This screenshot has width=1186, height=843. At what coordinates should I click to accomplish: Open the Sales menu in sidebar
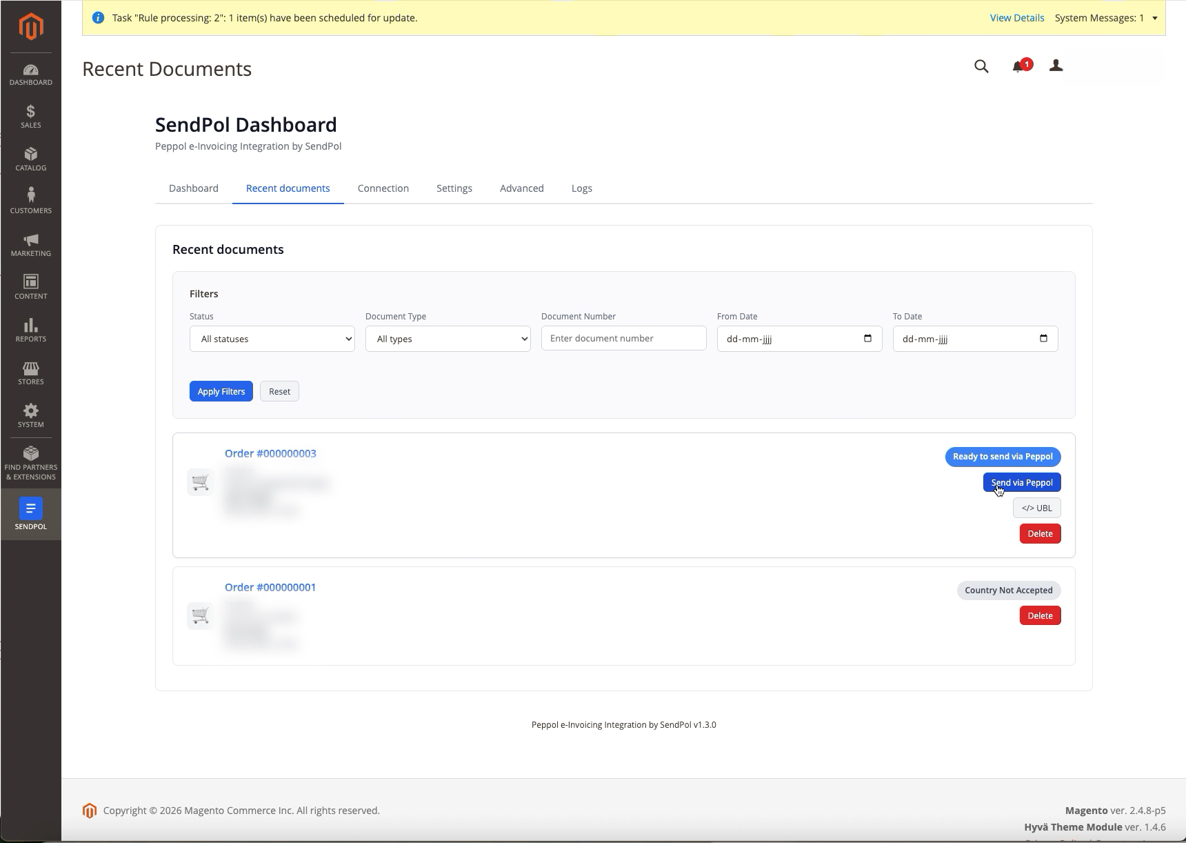(x=30, y=116)
